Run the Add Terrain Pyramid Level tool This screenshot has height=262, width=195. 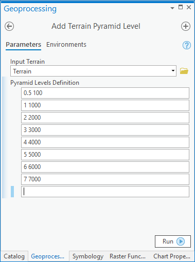[x=173, y=241]
